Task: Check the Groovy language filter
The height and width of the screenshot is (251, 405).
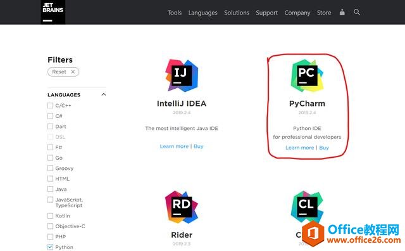Action: coord(51,168)
